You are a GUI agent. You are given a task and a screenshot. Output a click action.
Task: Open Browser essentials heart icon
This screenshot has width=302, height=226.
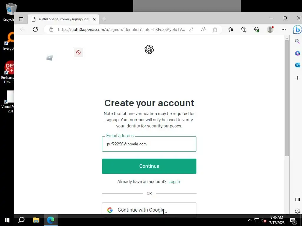tap(257, 29)
